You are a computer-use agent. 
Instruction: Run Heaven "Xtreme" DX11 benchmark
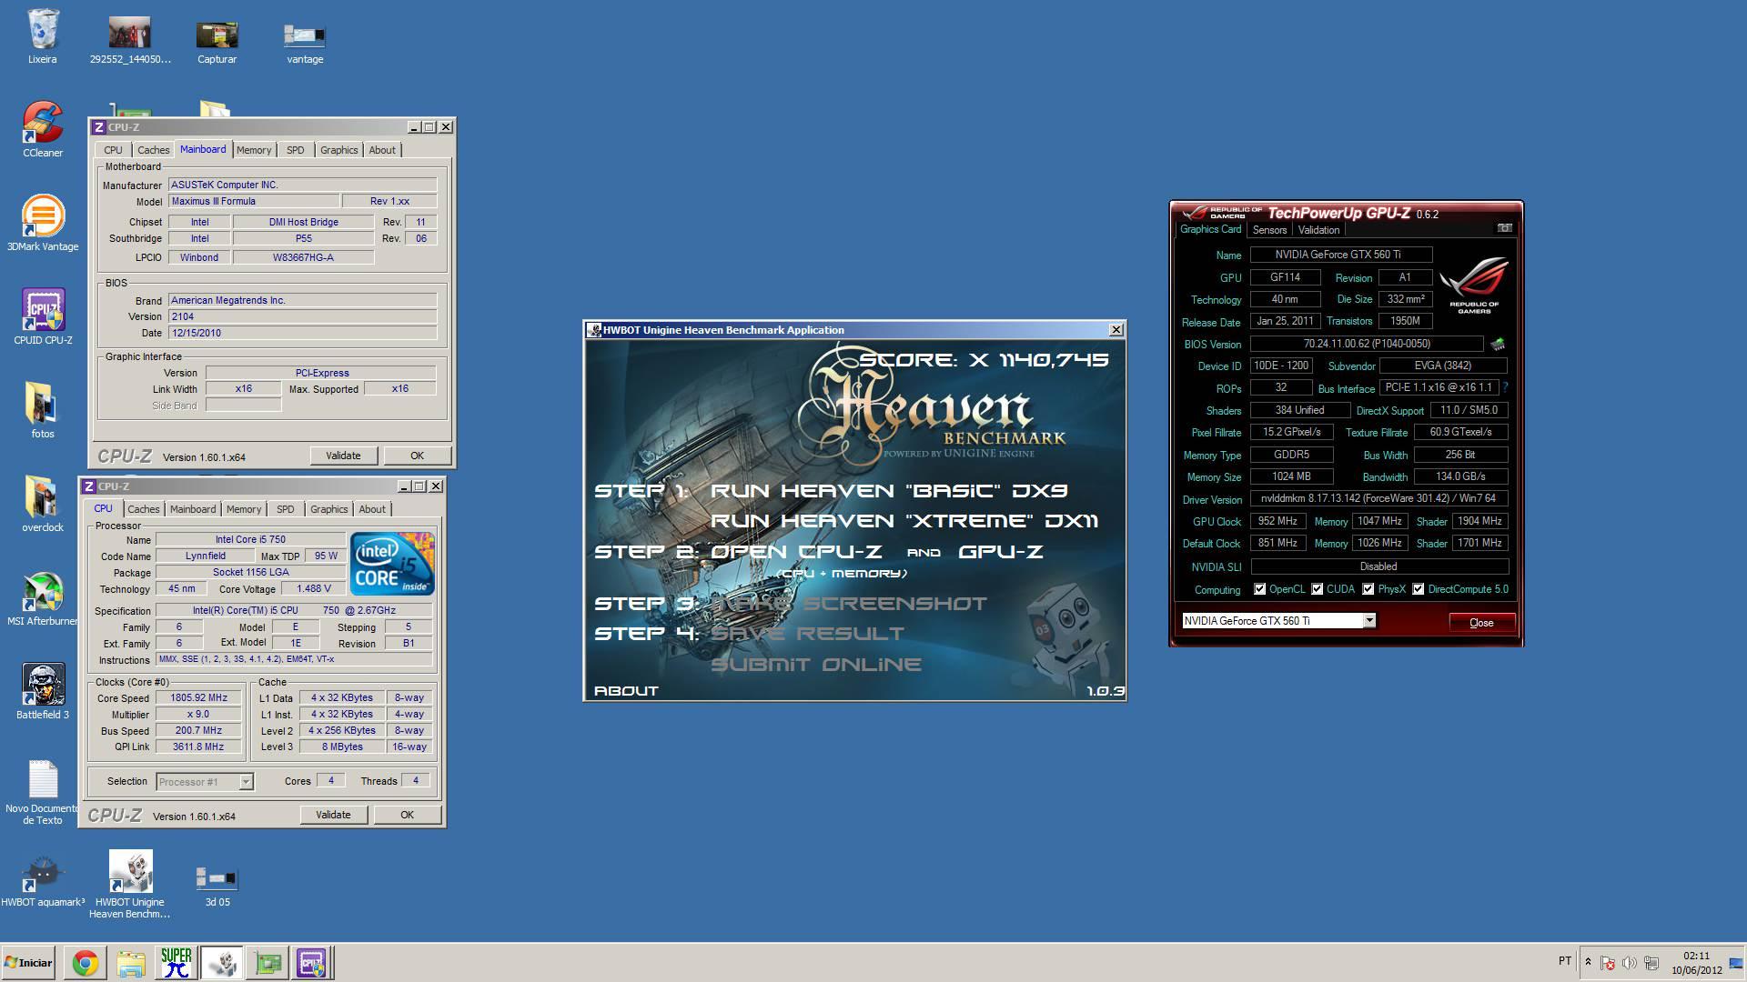(x=904, y=521)
